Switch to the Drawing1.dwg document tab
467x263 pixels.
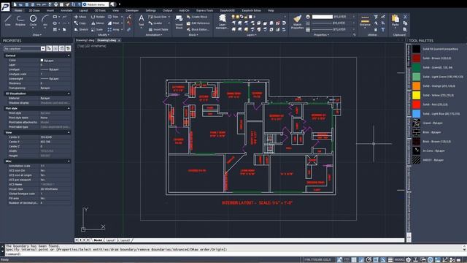tap(85, 40)
